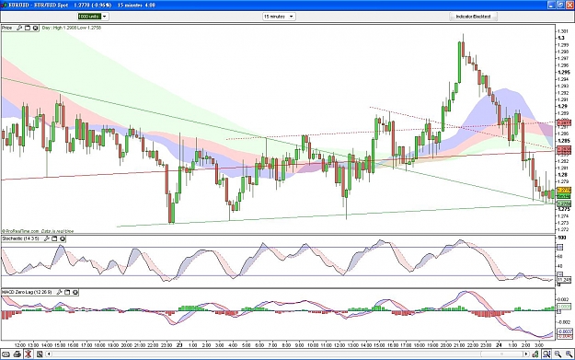Open the 15 minutes timeframe dropdown
This screenshot has width=575, height=360.
click(x=279, y=17)
